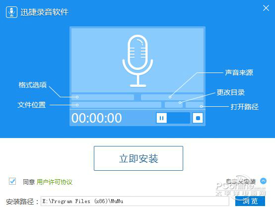Image resolution: width=275 pixels, height=211 pixels.
Task: Click the pause button in preview
Action: (x=161, y=118)
